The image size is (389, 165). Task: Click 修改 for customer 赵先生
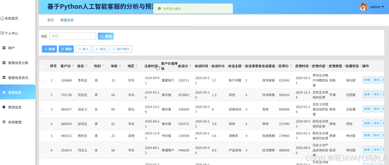pyautogui.click(x=376, y=123)
